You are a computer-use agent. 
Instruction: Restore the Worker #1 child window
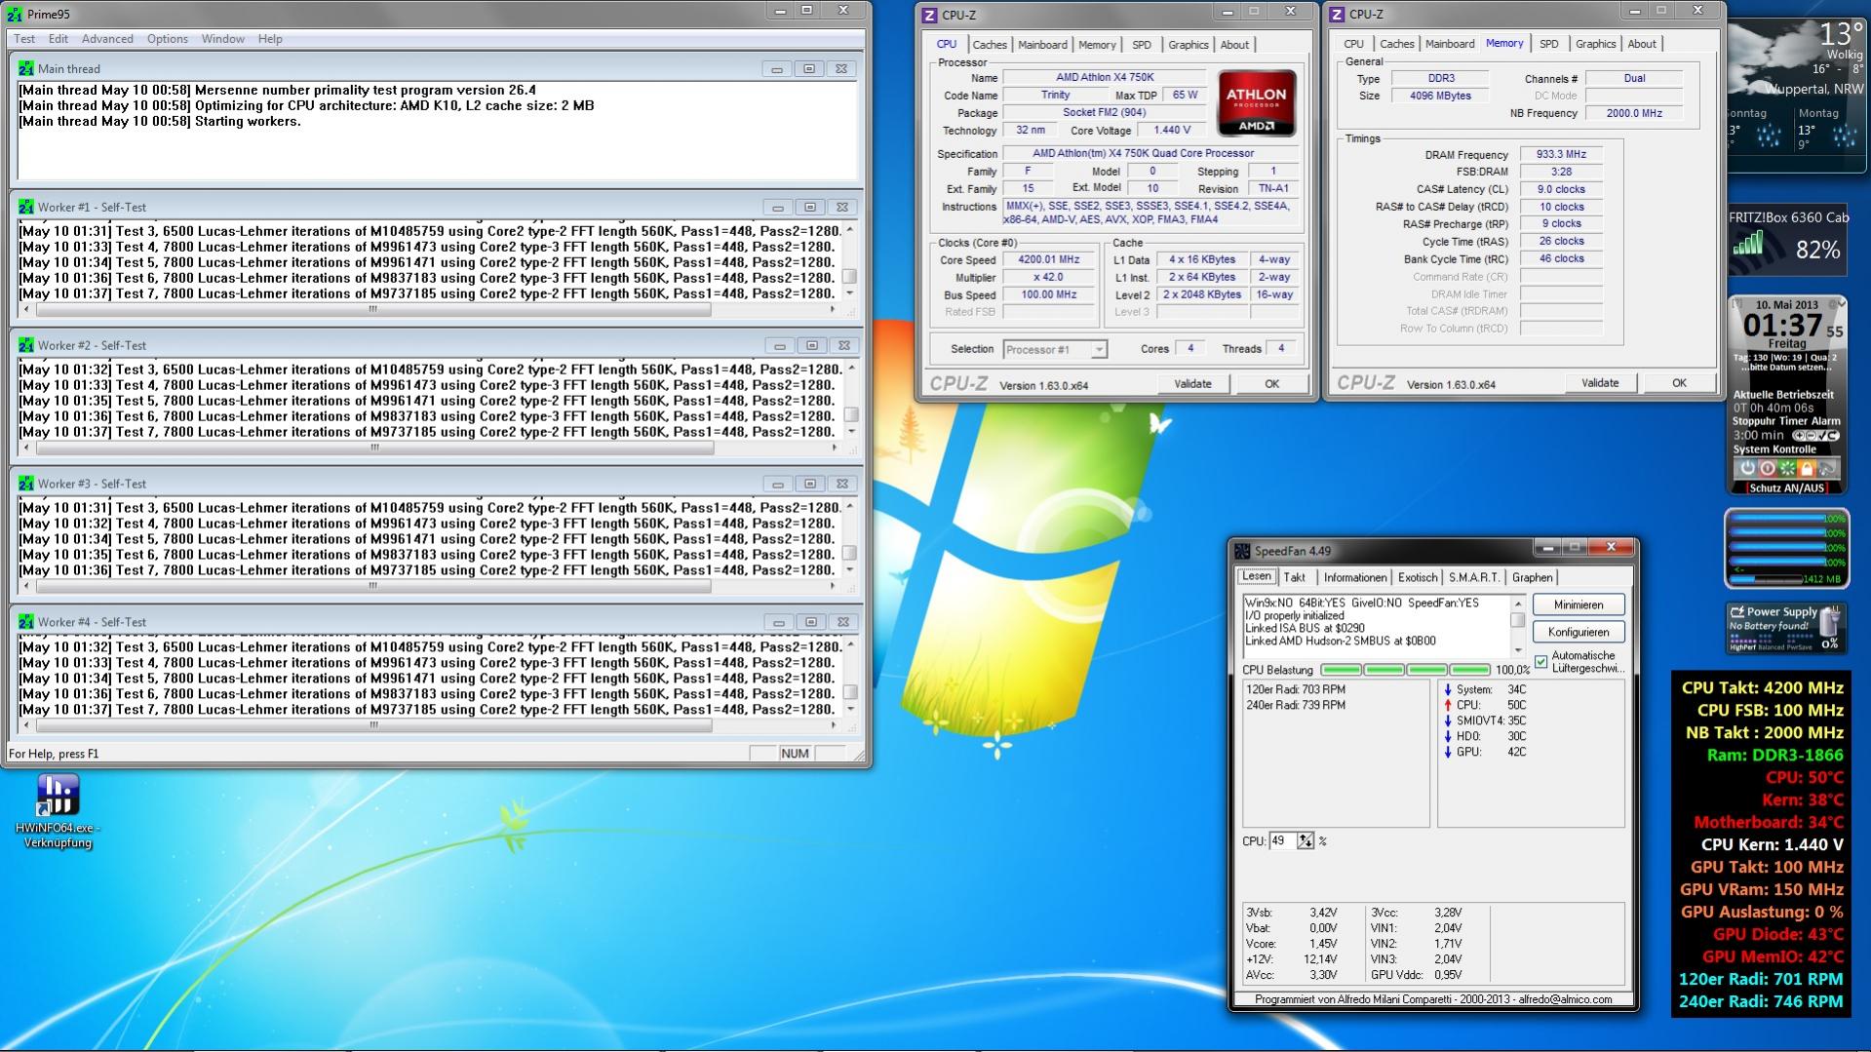click(810, 208)
